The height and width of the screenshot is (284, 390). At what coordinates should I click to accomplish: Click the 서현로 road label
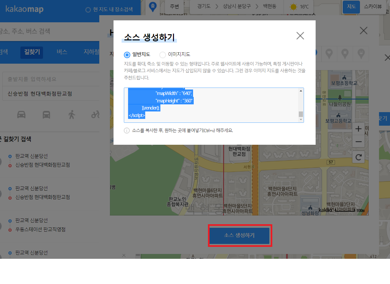tap(249, 167)
